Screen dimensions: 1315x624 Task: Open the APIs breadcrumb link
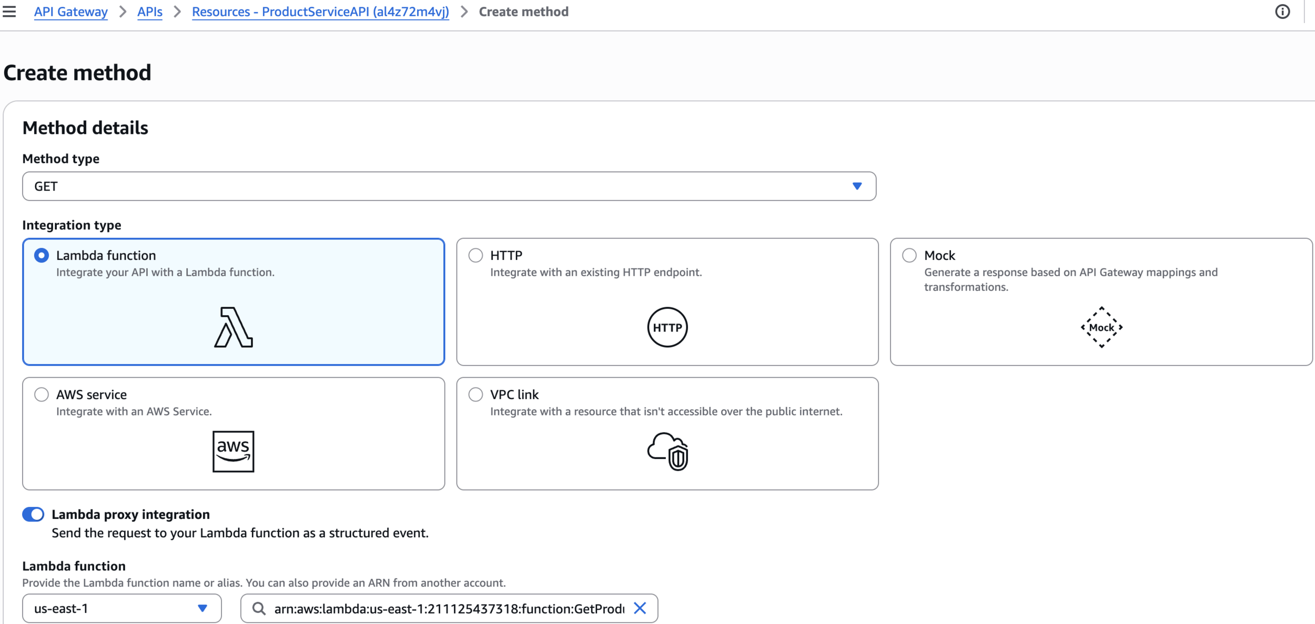pyautogui.click(x=149, y=12)
